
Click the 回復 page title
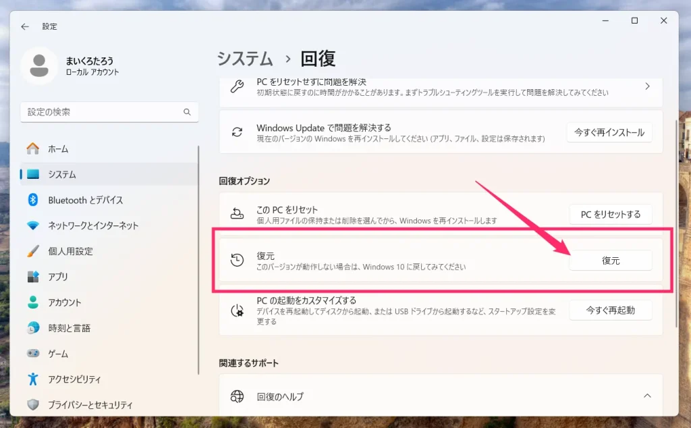tap(319, 59)
